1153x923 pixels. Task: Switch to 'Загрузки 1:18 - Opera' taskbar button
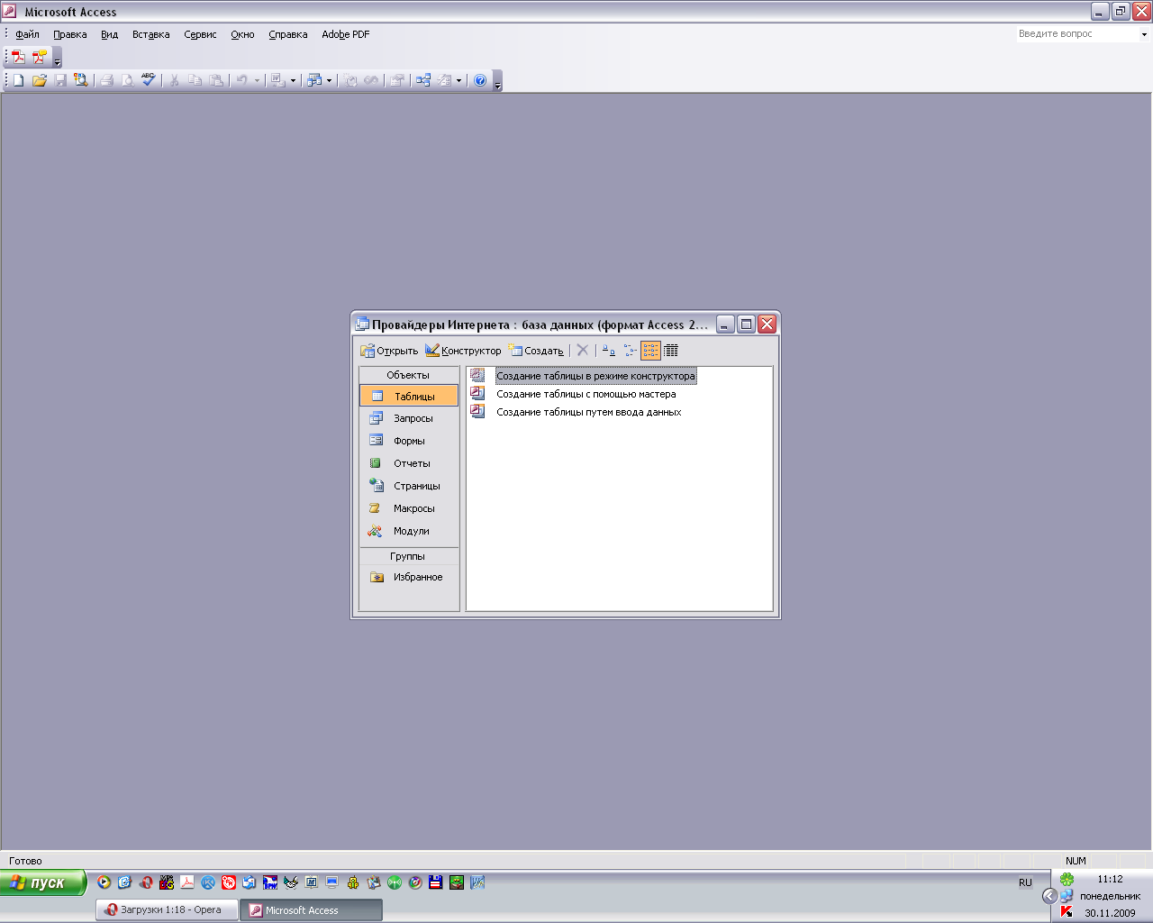[x=167, y=910]
